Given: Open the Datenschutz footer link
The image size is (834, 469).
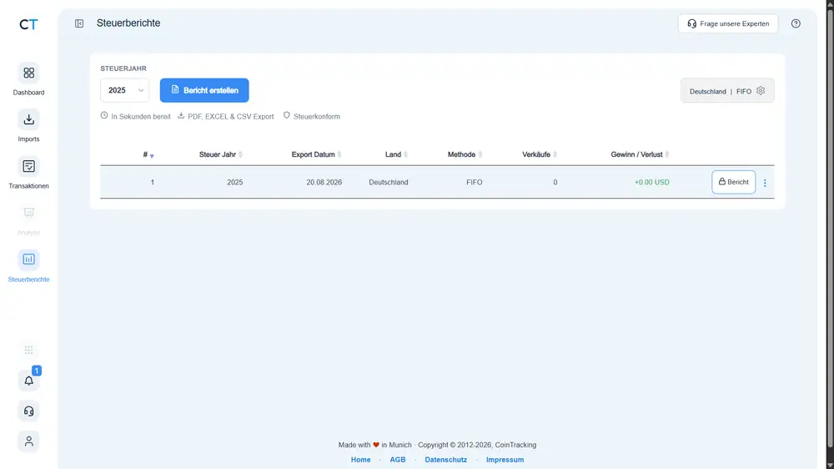Looking at the screenshot, I should pos(445,460).
